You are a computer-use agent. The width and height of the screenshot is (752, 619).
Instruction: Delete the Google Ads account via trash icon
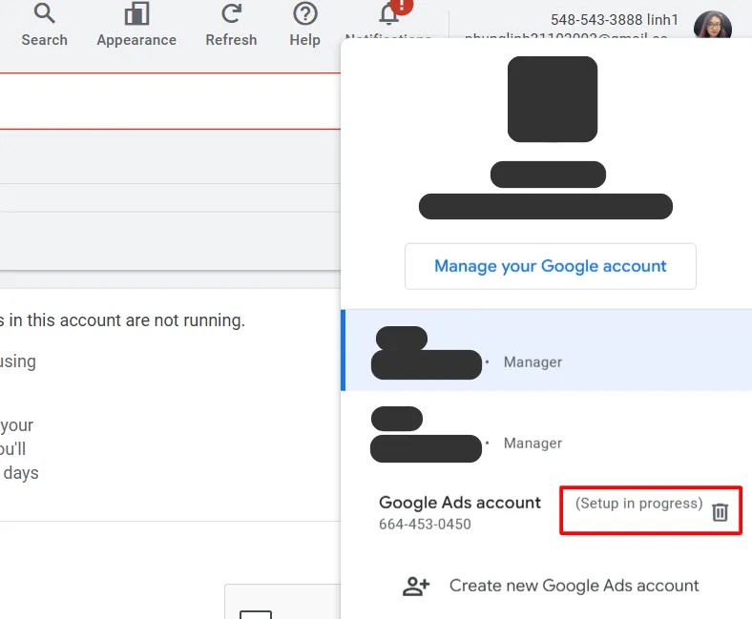click(x=720, y=512)
